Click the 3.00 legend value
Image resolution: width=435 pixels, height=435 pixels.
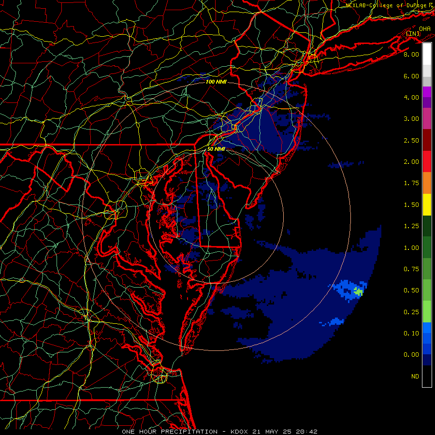click(x=411, y=119)
